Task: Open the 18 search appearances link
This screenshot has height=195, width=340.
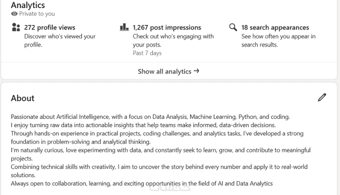Action: [x=275, y=28]
